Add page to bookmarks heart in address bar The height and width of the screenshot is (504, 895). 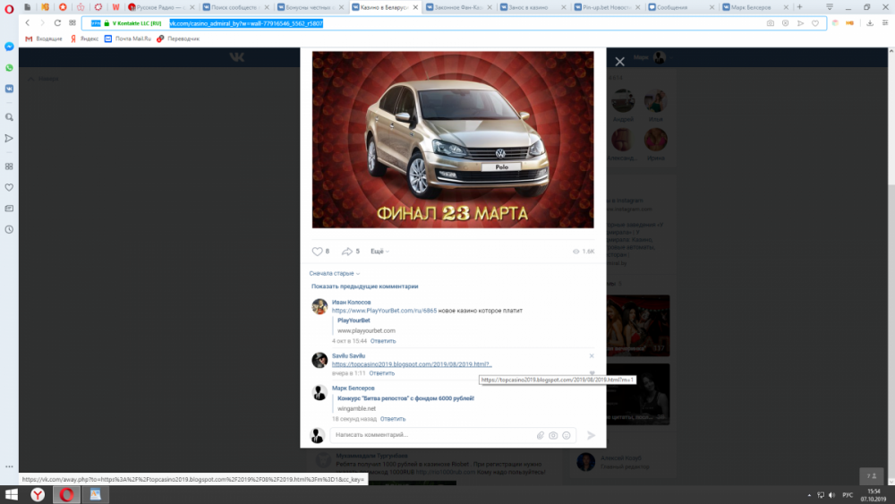[815, 23]
